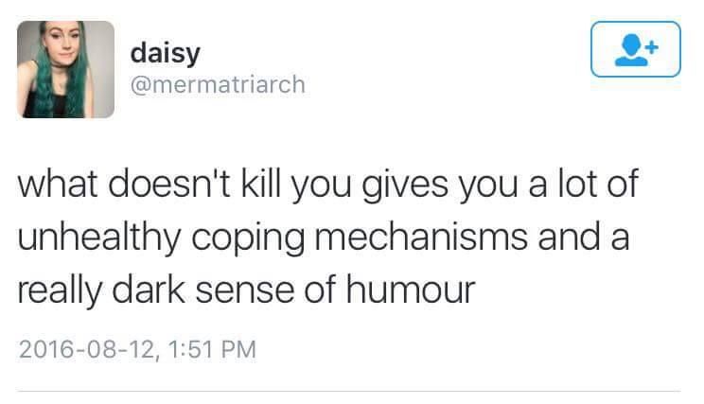Click the time '1:51 PM' portion
The width and height of the screenshot is (704, 404).
pos(212,349)
